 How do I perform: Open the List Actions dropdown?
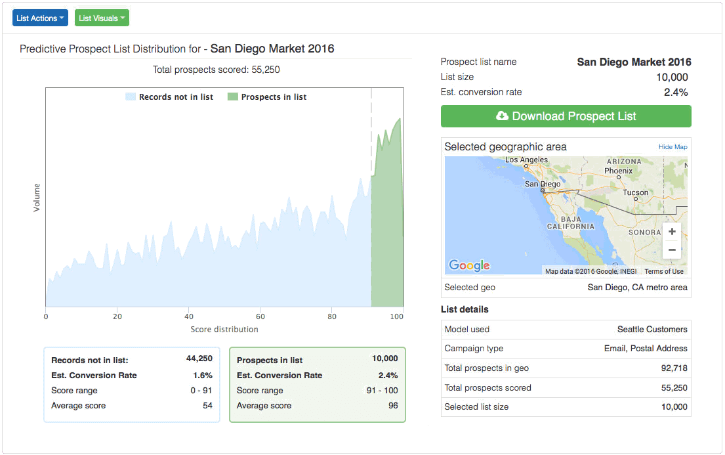click(x=40, y=18)
